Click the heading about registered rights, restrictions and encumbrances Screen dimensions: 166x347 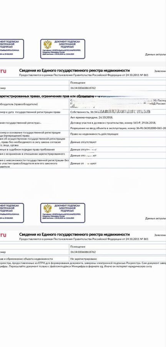pyautogui.click(x=47, y=96)
